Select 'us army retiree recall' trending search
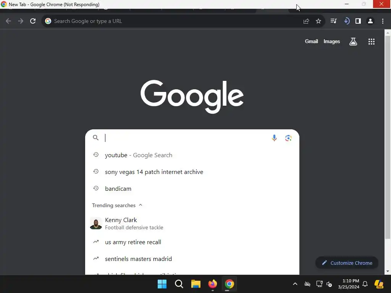Image resolution: width=391 pixels, height=293 pixels. coord(192,242)
